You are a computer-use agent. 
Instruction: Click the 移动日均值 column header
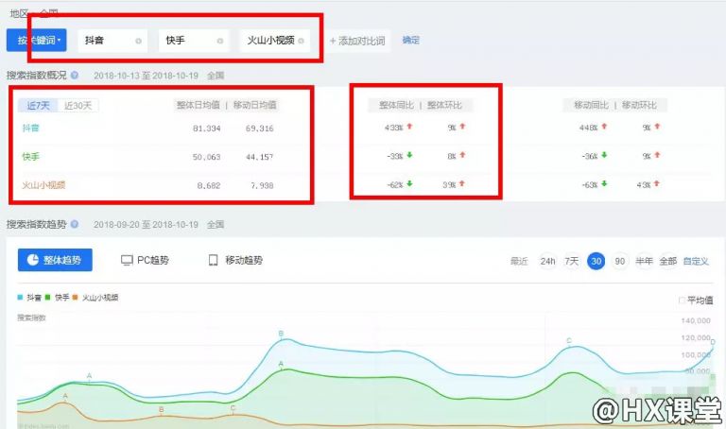coord(254,105)
